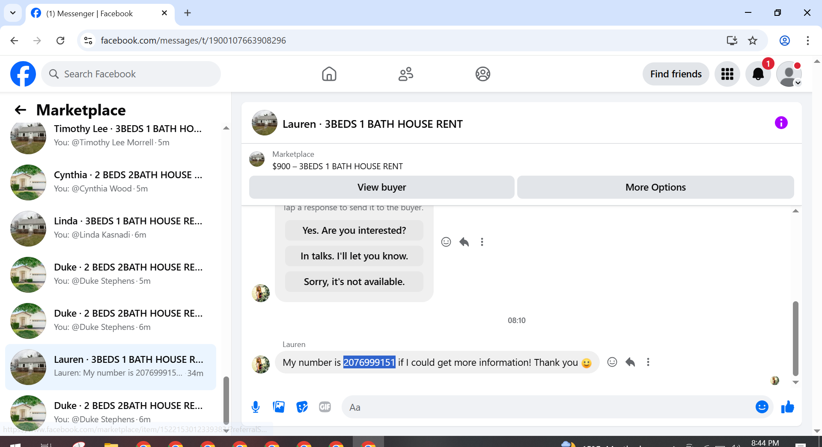The width and height of the screenshot is (822, 447).
Task: Click the message thread scrollbar thumb
Action: [795, 338]
